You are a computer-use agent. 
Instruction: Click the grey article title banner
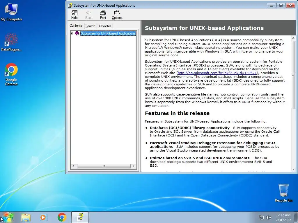click(219, 28)
